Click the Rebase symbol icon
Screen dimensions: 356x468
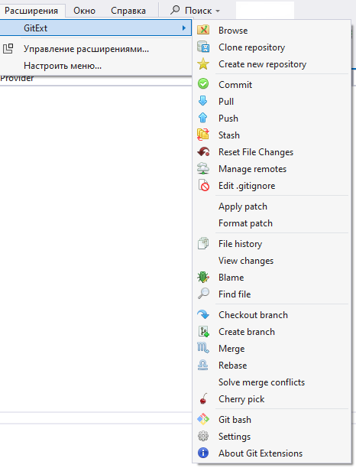tap(203, 365)
